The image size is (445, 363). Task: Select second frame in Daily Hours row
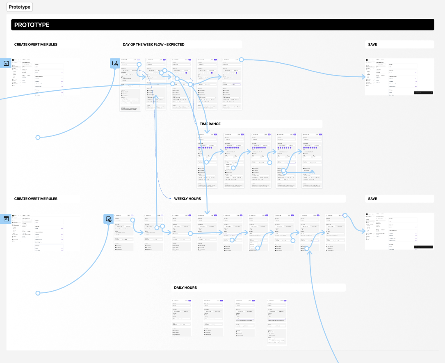(213, 318)
